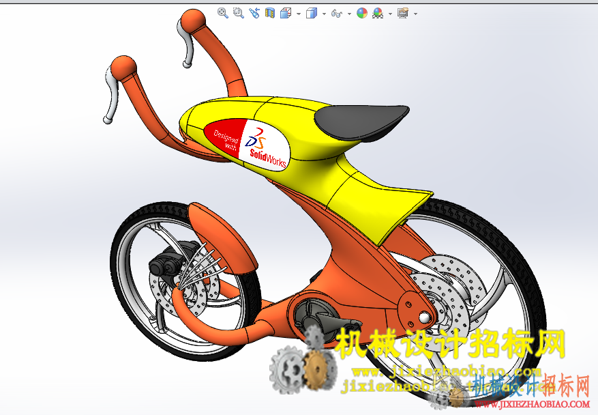Viewport: 598px width, 415px height.
Task: Select the black saddle on the model
Action: point(361,121)
